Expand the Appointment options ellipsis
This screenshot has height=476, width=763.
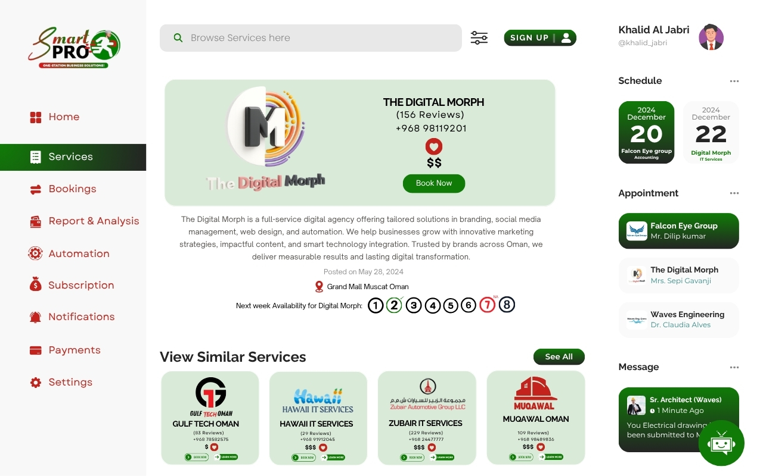coord(734,193)
